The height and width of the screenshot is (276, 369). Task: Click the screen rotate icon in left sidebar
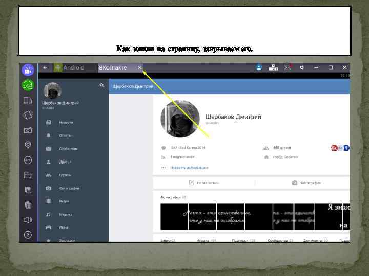(28, 101)
